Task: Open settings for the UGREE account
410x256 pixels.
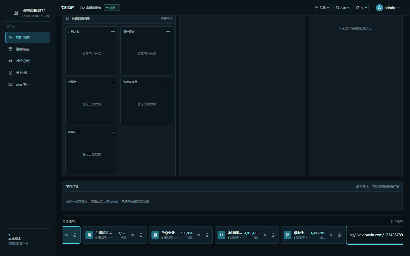Action: pos(265,235)
